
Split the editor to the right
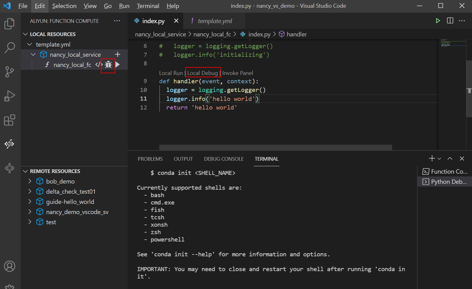tap(450, 21)
